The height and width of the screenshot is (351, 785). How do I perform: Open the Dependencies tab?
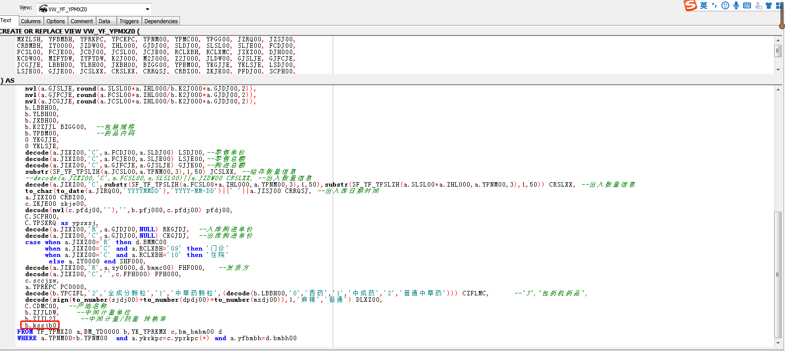click(x=161, y=21)
